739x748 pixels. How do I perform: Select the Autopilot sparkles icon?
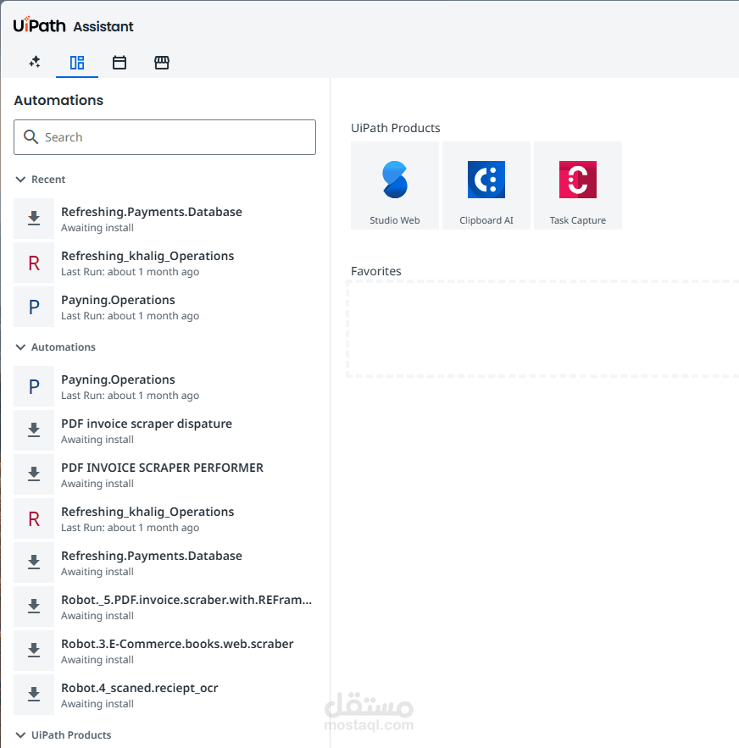click(x=35, y=62)
